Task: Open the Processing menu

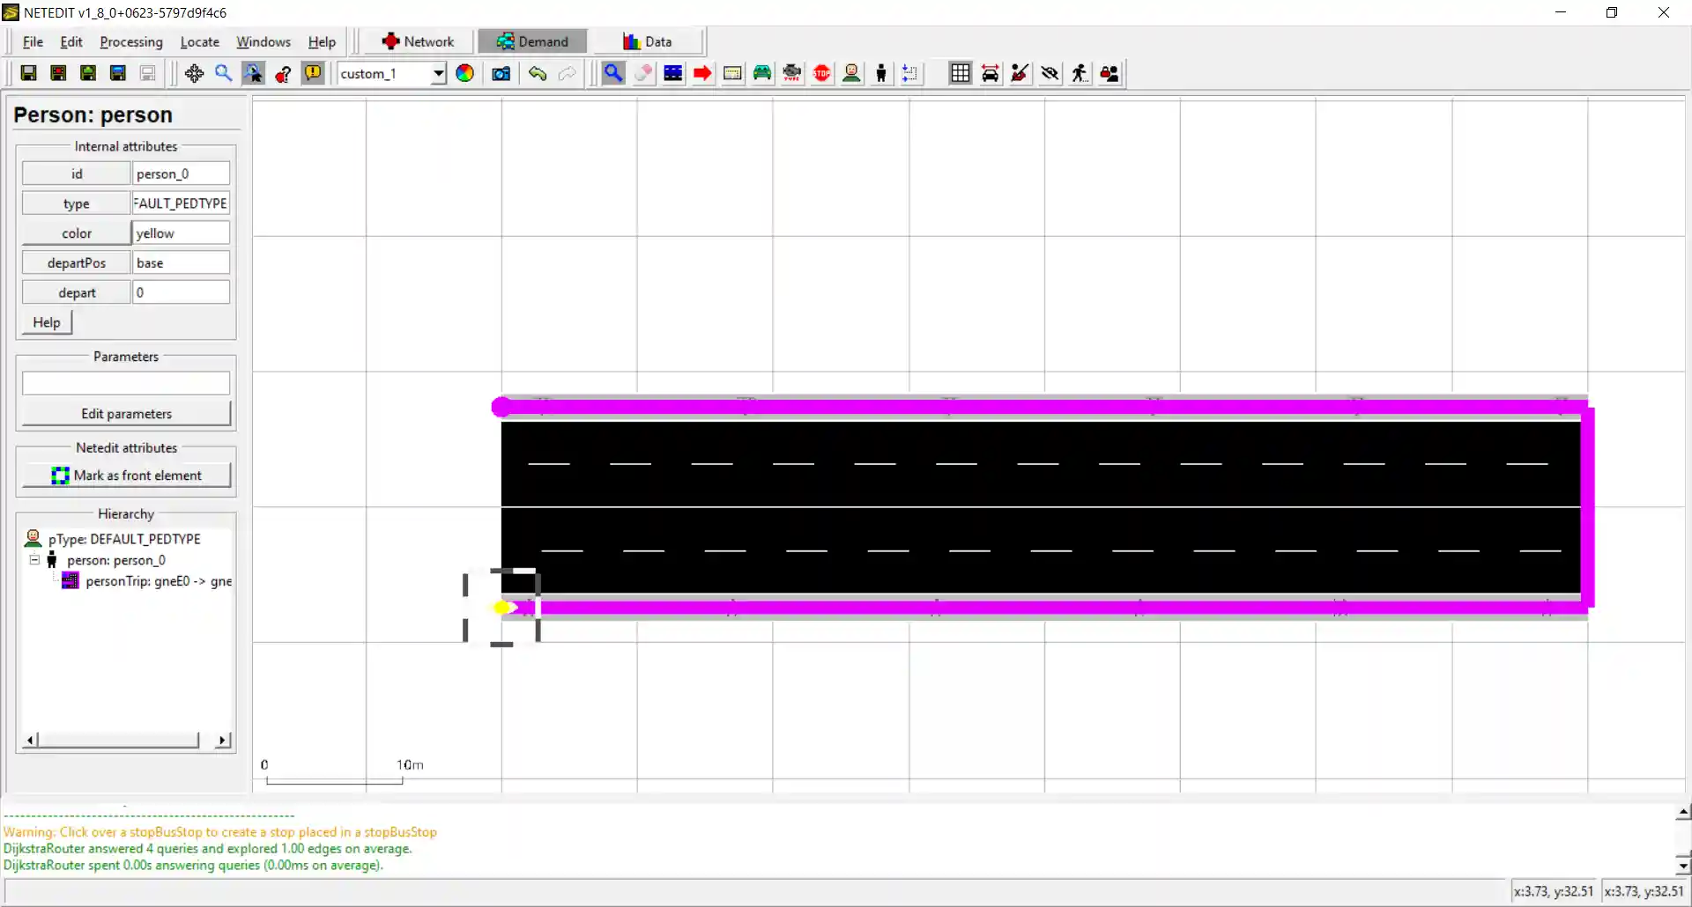Action: 130,42
